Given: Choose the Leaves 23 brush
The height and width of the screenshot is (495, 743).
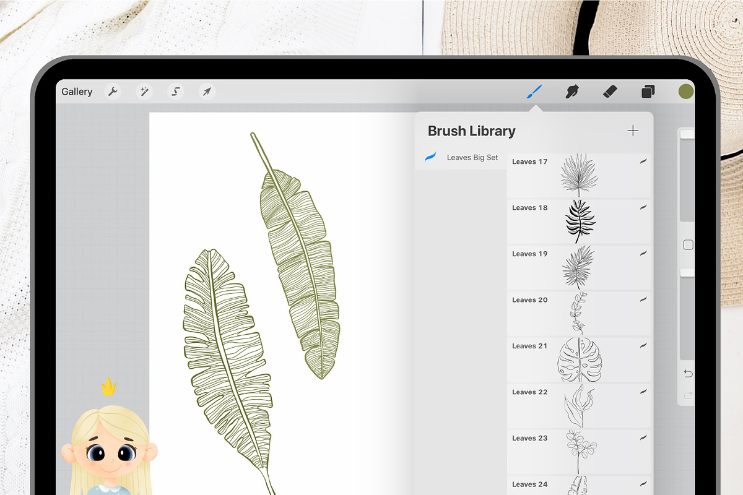Looking at the screenshot, I should pos(579,452).
